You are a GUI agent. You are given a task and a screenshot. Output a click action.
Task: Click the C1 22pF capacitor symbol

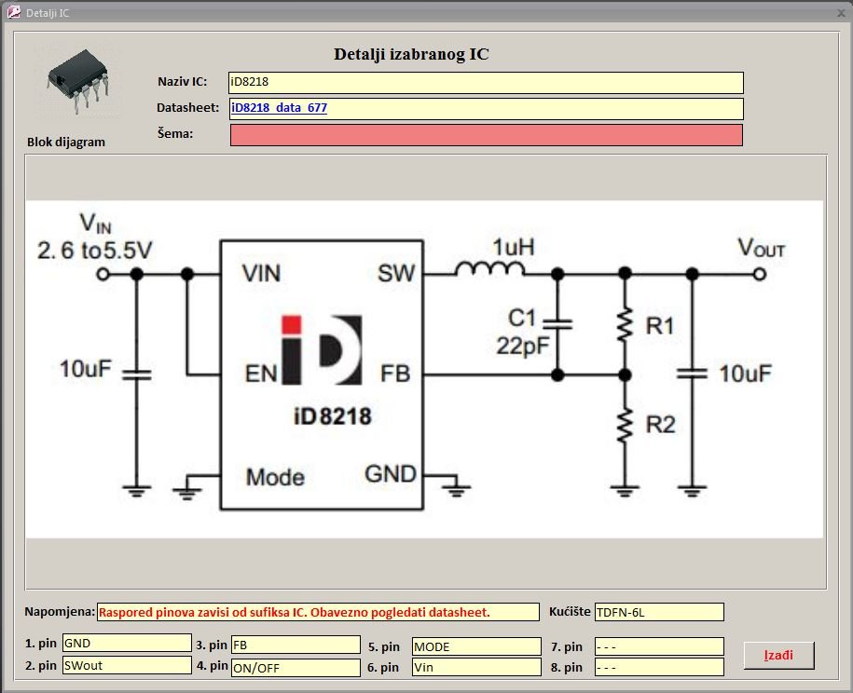(x=557, y=325)
